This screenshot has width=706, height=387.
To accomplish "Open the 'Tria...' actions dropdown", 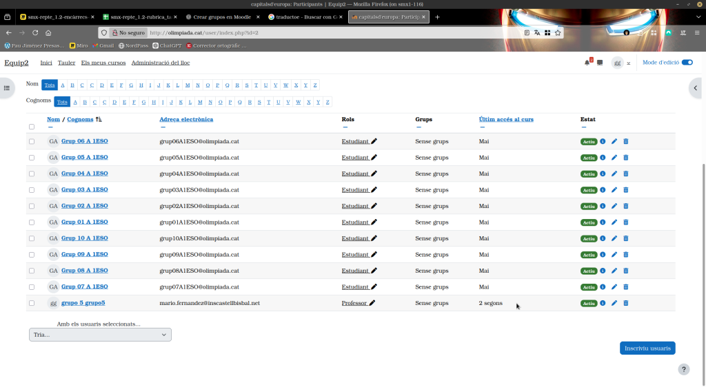I will [100, 335].
